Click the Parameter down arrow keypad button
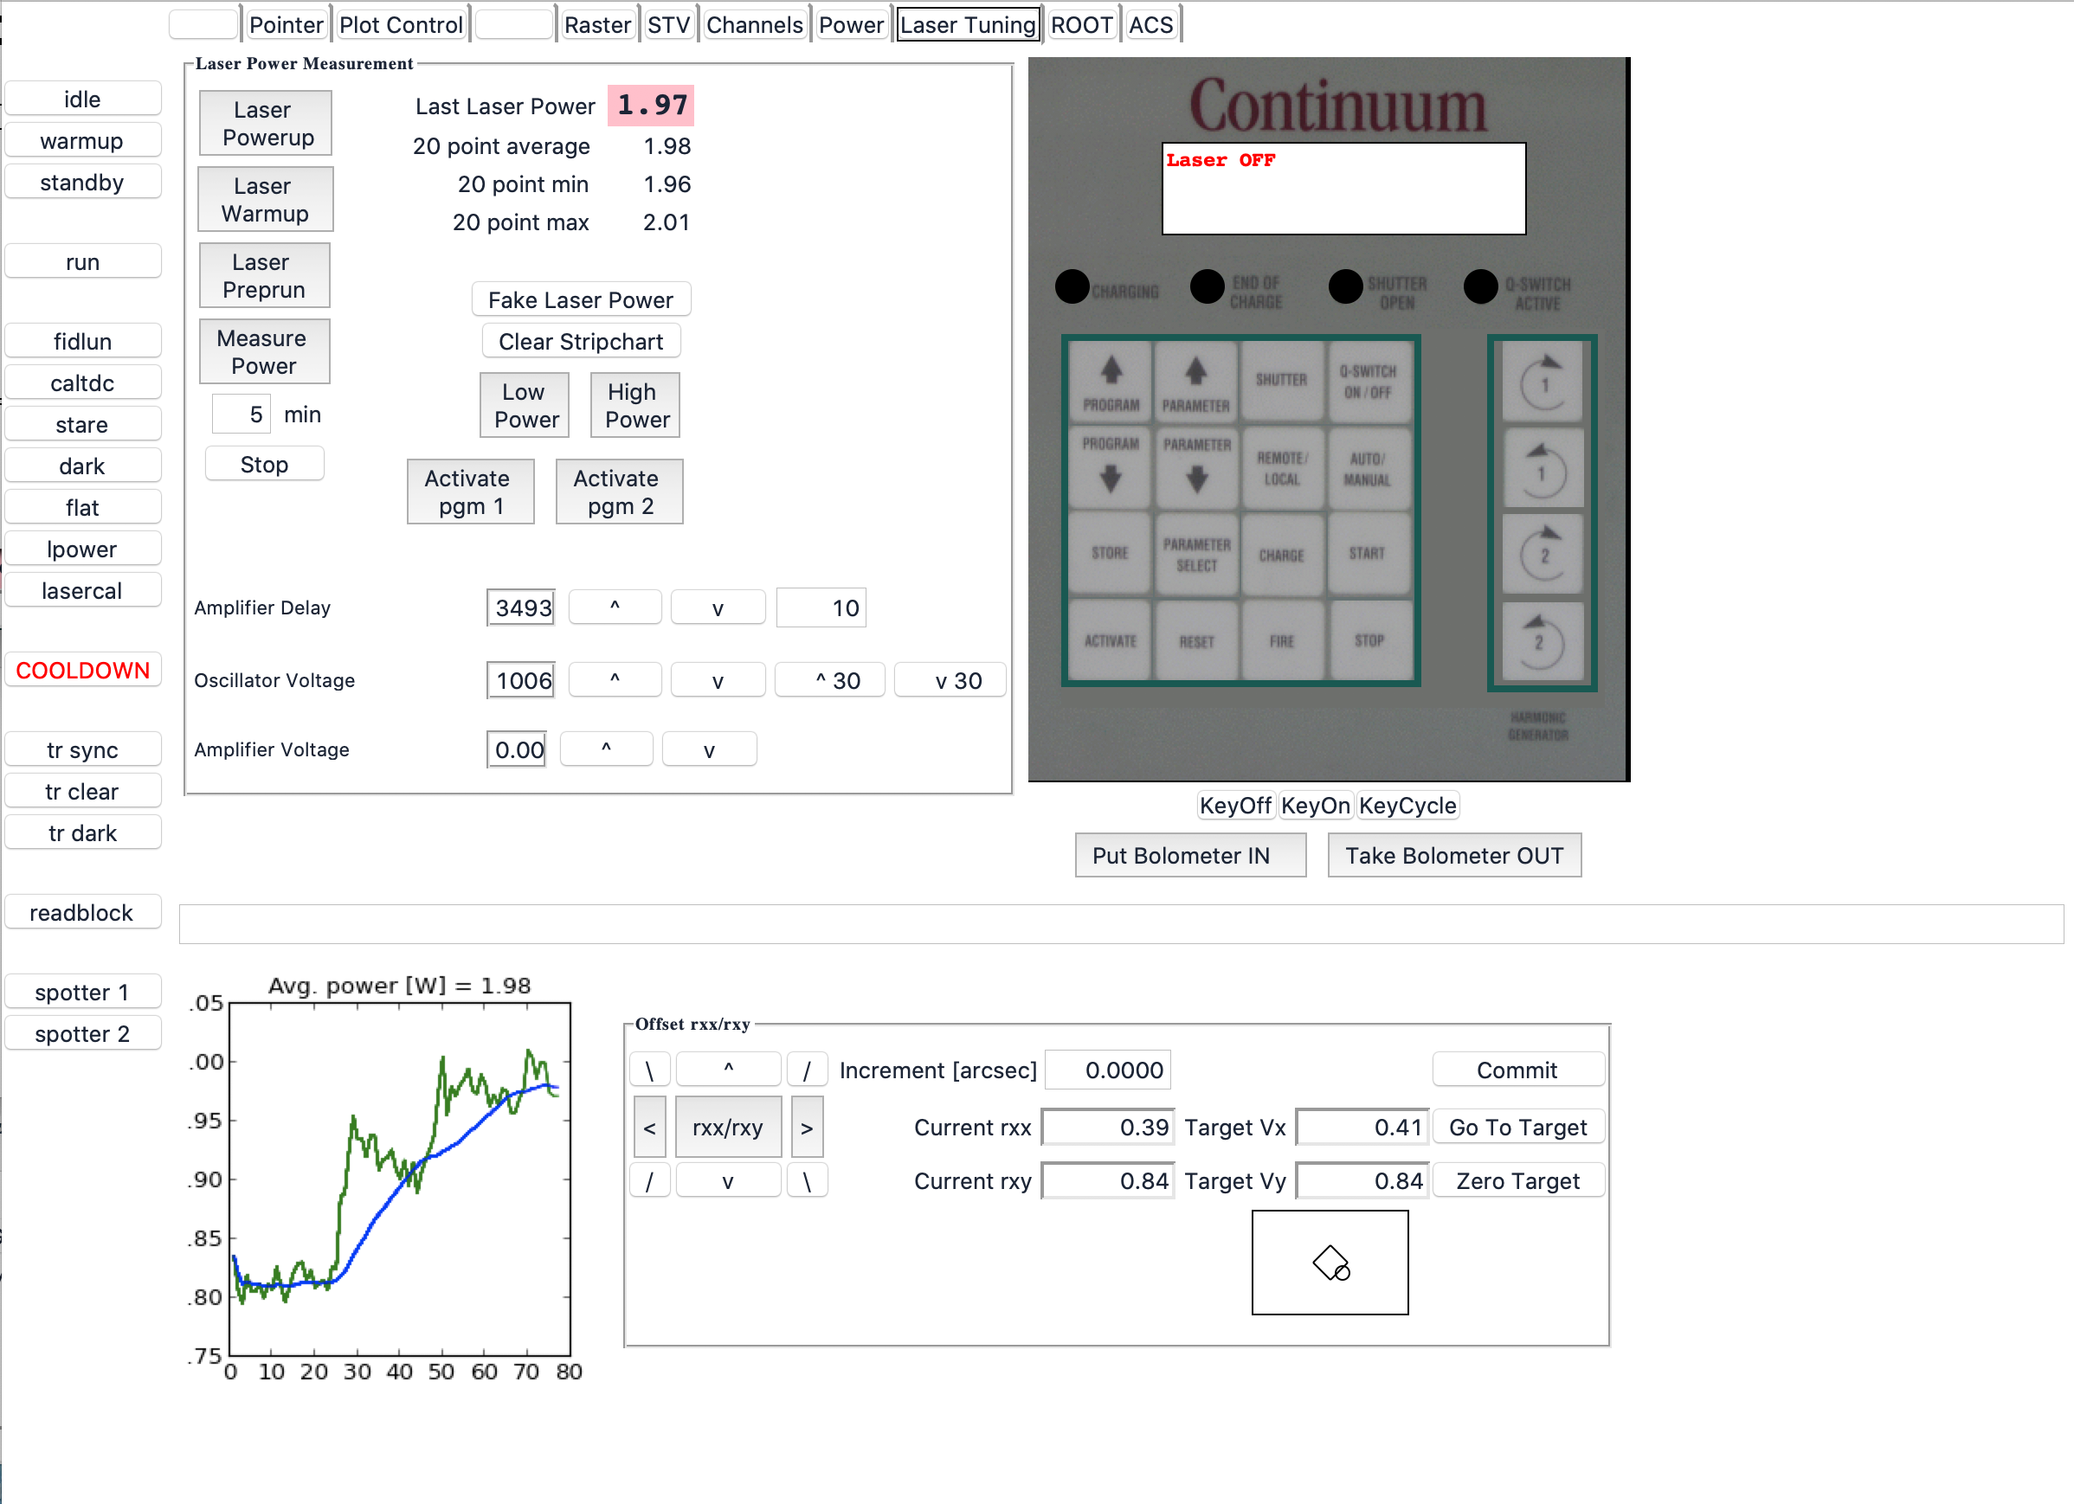 (x=1196, y=469)
